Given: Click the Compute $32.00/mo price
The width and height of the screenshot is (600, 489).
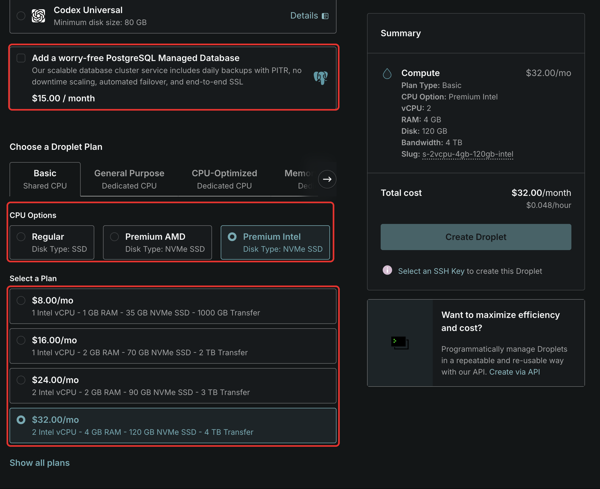Looking at the screenshot, I should pos(548,73).
